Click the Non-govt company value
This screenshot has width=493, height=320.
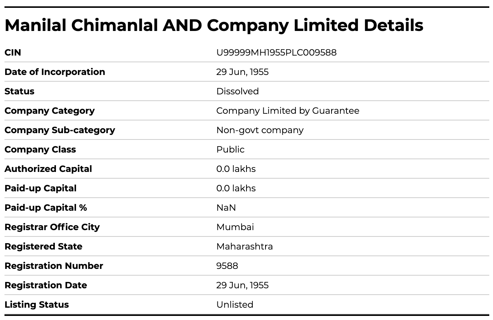point(260,130)
